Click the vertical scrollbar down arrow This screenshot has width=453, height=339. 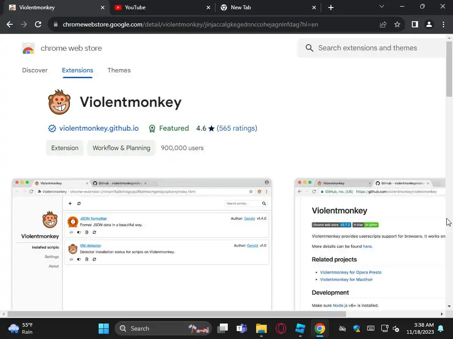(449, 306)
